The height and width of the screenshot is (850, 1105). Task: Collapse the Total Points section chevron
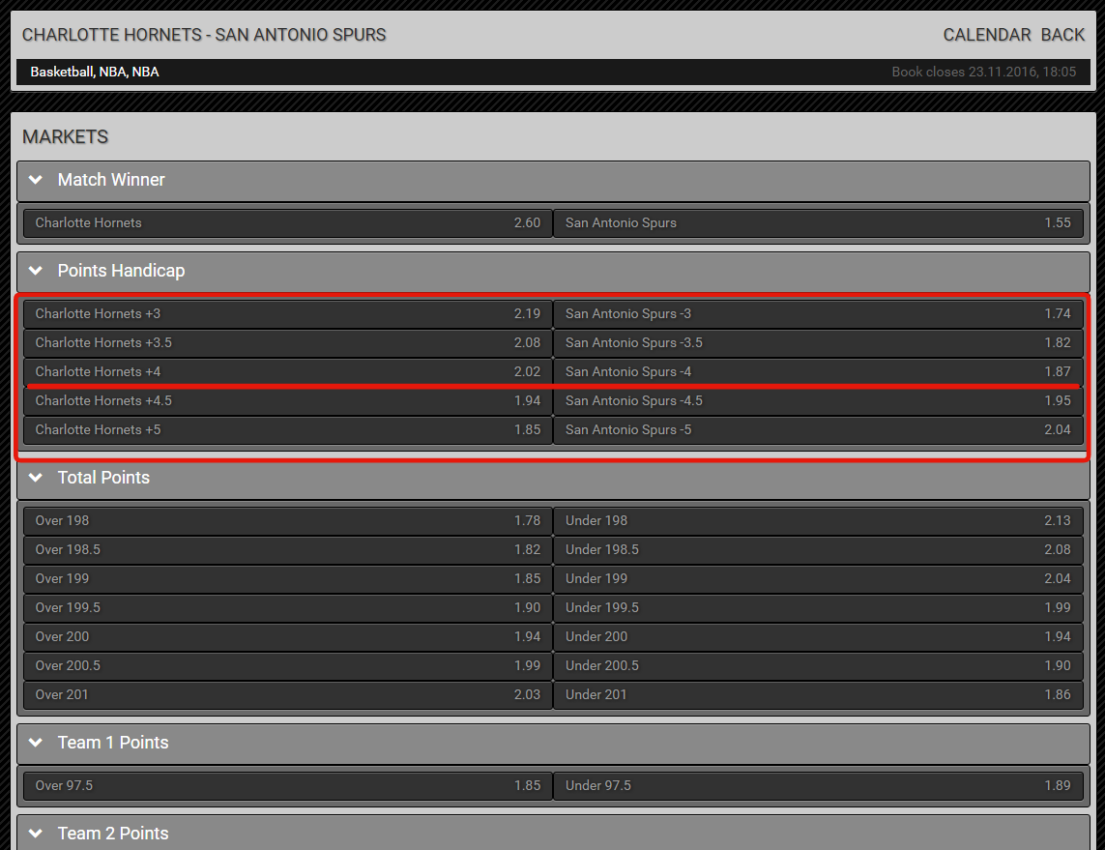[x=35, y=478]
